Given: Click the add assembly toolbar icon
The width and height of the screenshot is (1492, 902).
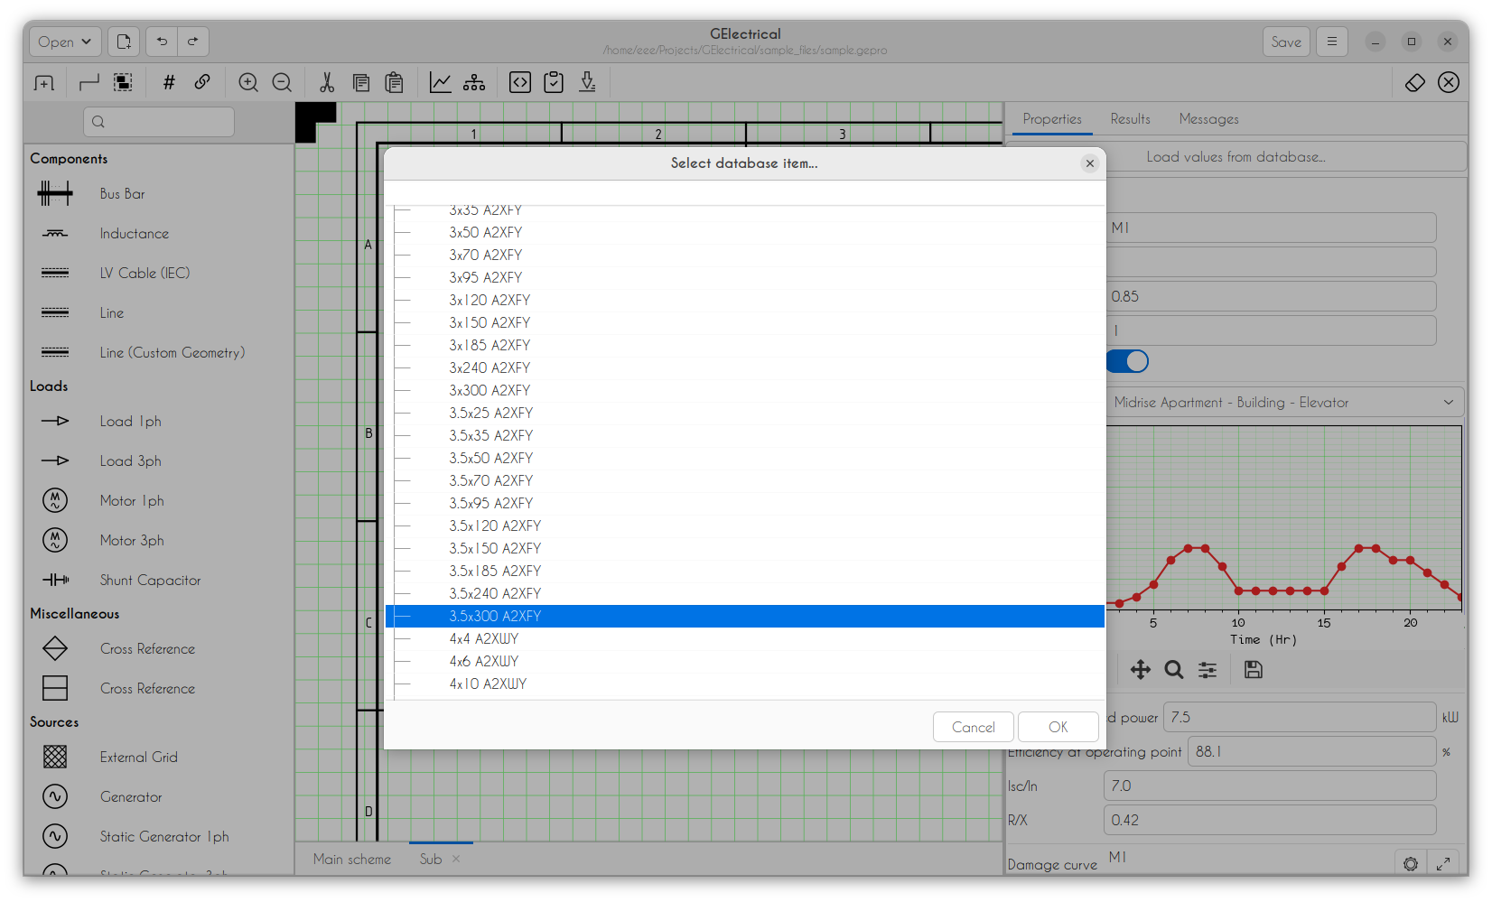Looking at the screenshot, I should click(x=44, y=83).
